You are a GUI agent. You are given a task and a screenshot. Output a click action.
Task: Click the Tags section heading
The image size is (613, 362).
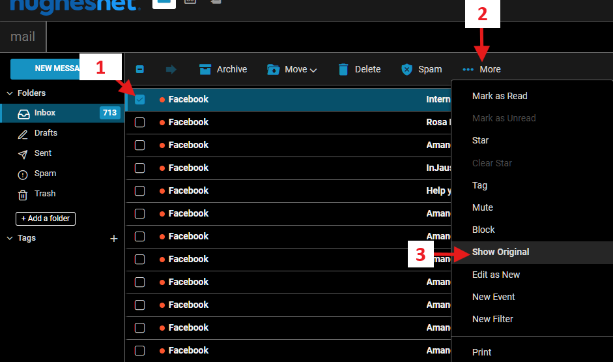(x=27, y=238)
